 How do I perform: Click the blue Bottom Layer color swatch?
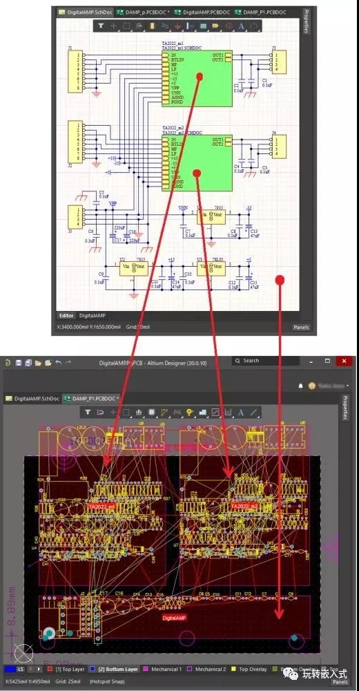(92, 670)
